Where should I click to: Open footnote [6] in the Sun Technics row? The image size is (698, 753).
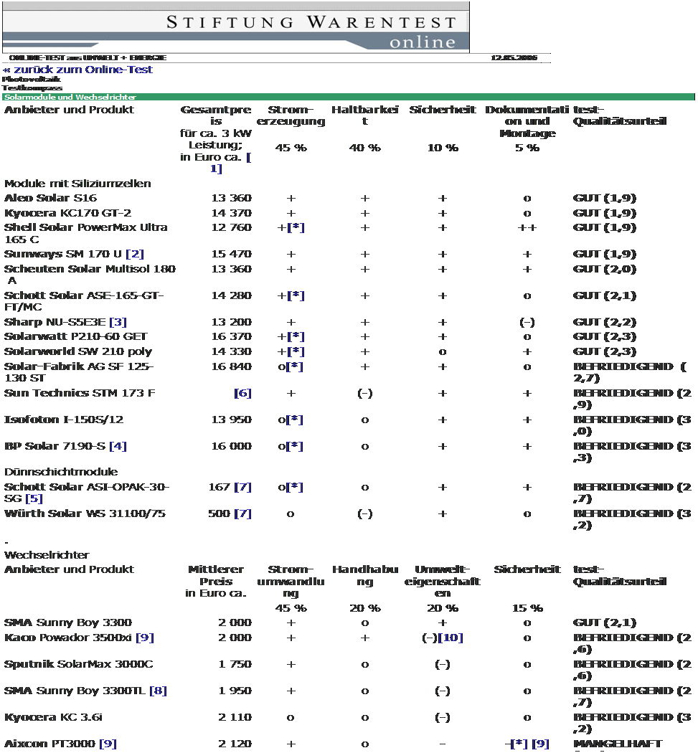[x=242, y=393]
